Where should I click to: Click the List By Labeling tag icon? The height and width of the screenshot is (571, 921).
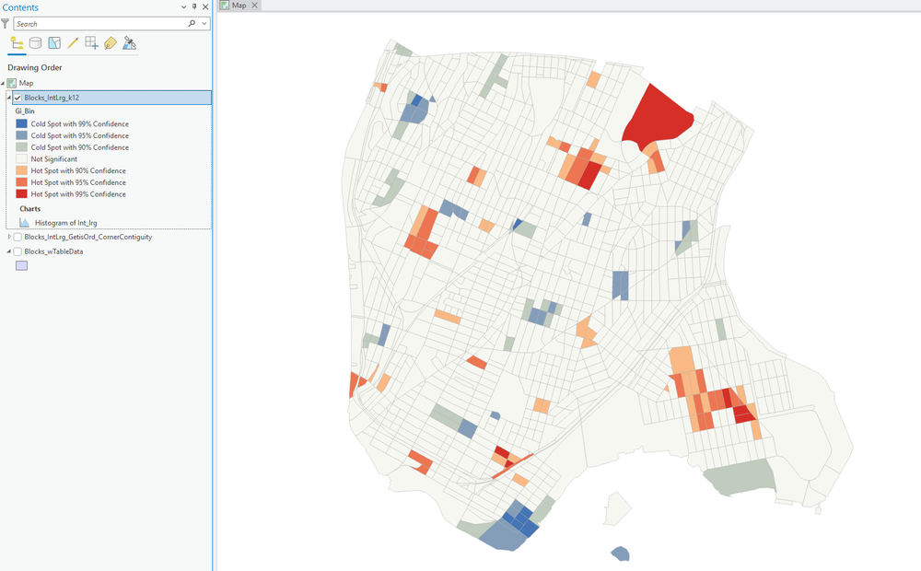tap(111, 42)
